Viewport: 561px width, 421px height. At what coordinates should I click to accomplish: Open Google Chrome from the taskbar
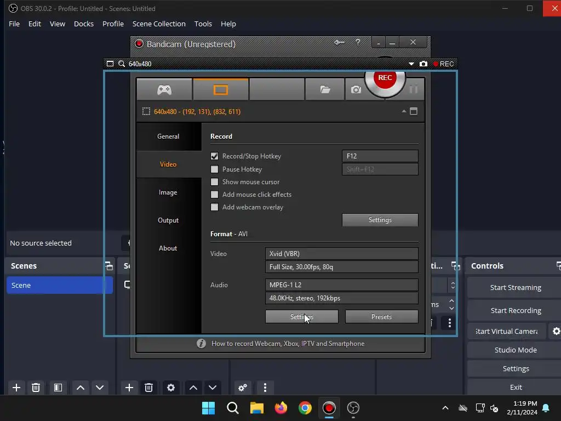click(305, 408)
